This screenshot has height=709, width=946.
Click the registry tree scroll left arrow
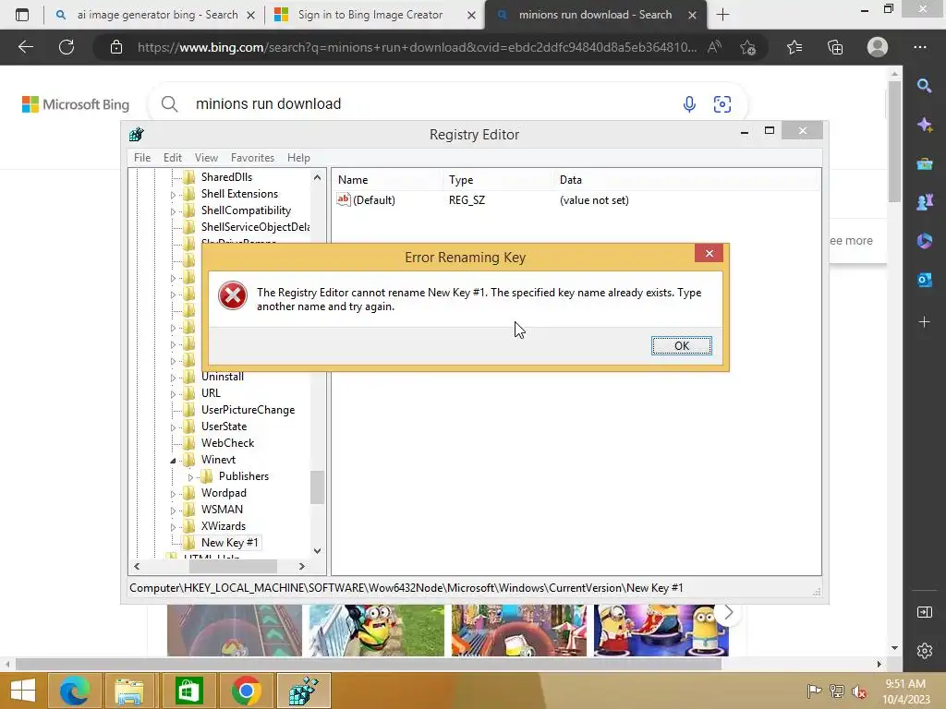pos(137,566)
